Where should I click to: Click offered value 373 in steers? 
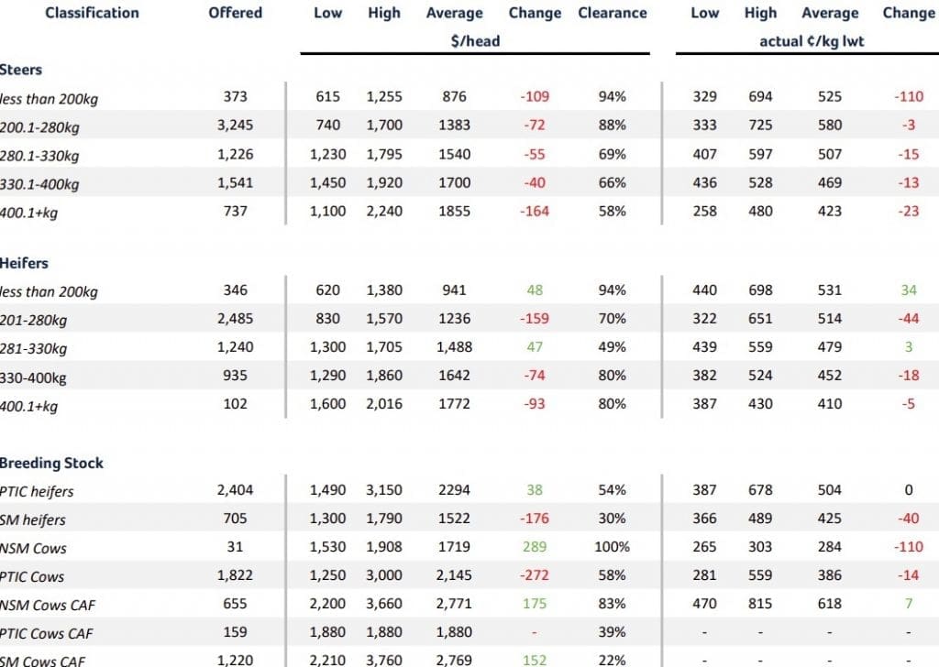pos(236,96)
